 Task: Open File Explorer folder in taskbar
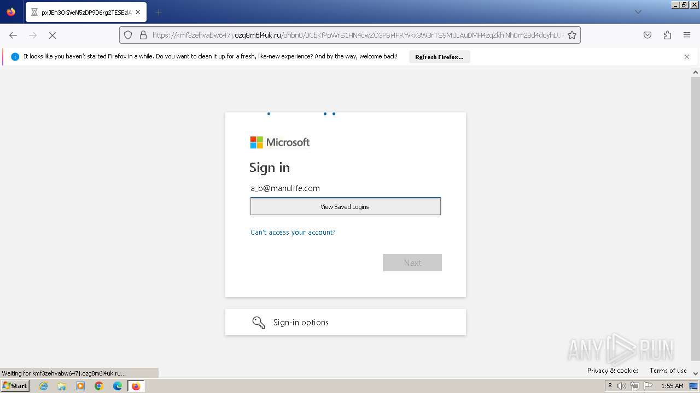click(x=62, y=386)
